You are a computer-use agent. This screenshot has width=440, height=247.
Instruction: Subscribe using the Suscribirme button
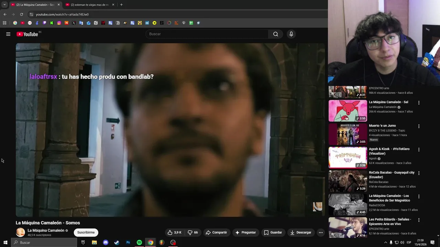[86, 232]
